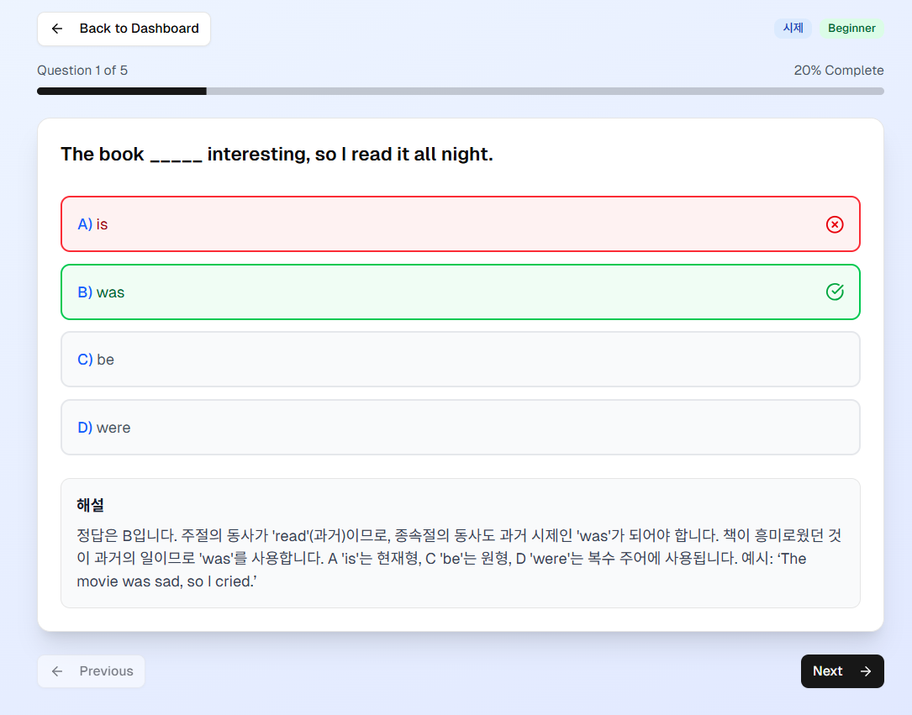The height and width of the screenshot is (715, 912).
Task: Click the left arrow icon beside Back to Dashboard
Action: [57, 29]
